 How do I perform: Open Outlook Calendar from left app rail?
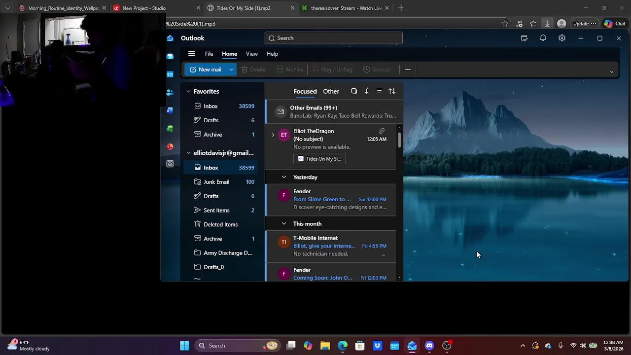pyautogui.click(x=170, y=74)
